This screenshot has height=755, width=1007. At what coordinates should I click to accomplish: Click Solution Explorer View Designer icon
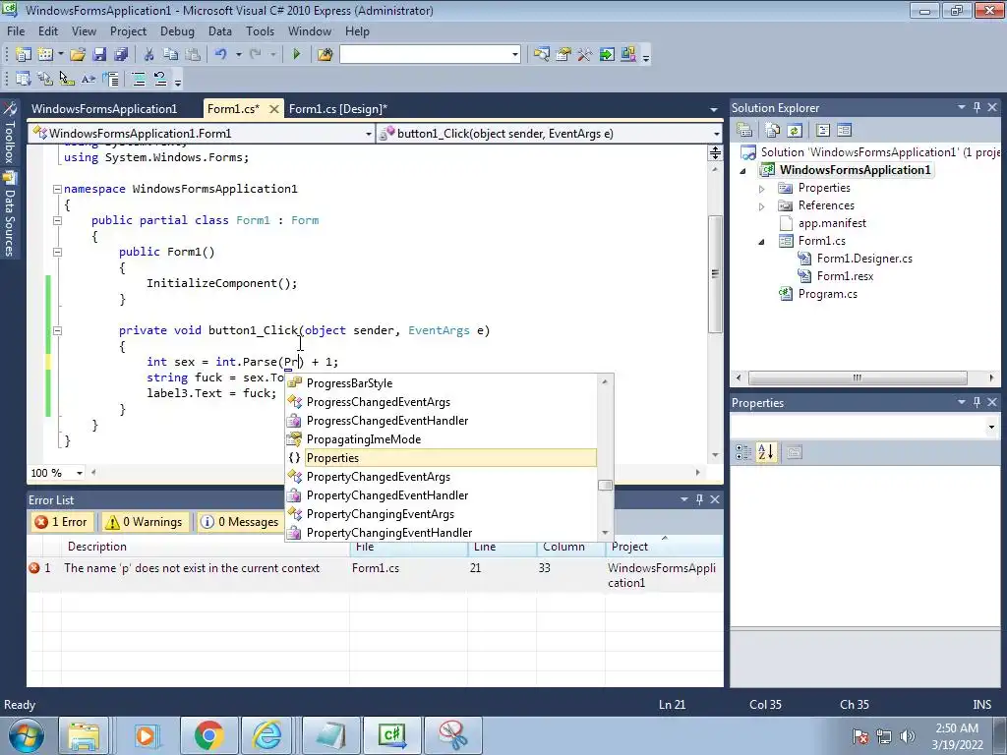click(844, 131)
